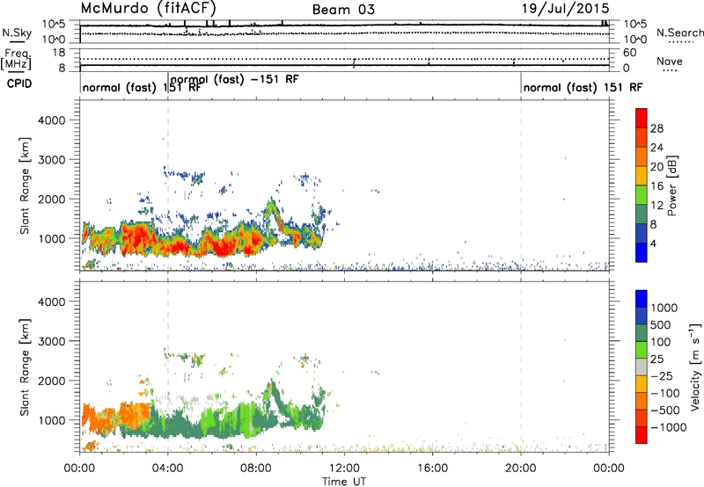This screenshot has width=704, height=487.
Task: Click the dashed 04:00 CPID marker in velocity panel
Action: coord(168,367)
